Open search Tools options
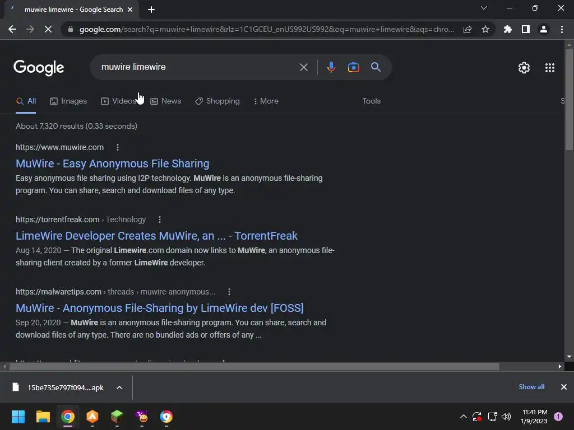Image resolution: width=574 pixels, height=430 pixels. (x=371, y=101)
